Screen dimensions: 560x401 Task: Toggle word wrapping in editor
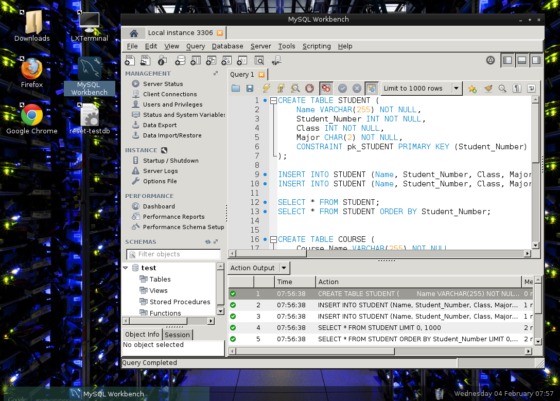tap(531, 88)
